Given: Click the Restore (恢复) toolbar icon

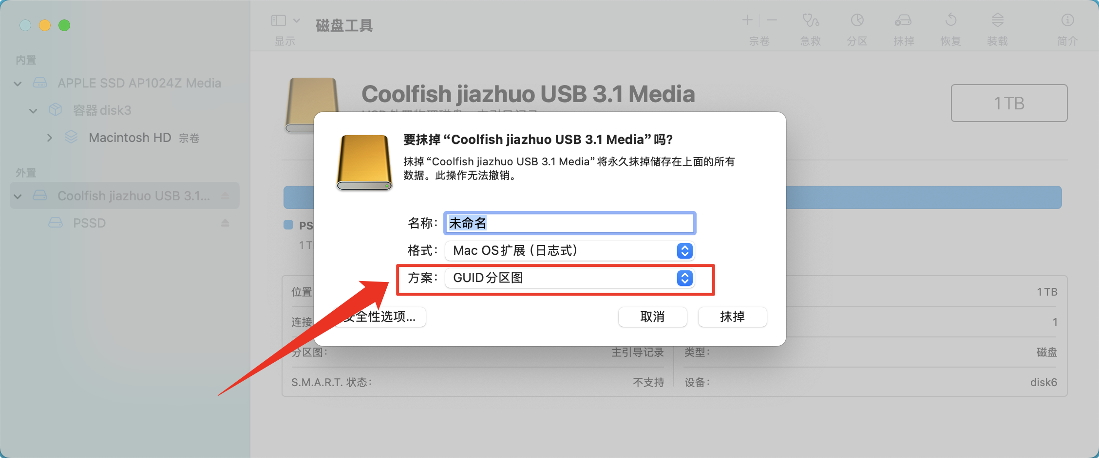Looking at the screenshot, I should pos(950,20).
